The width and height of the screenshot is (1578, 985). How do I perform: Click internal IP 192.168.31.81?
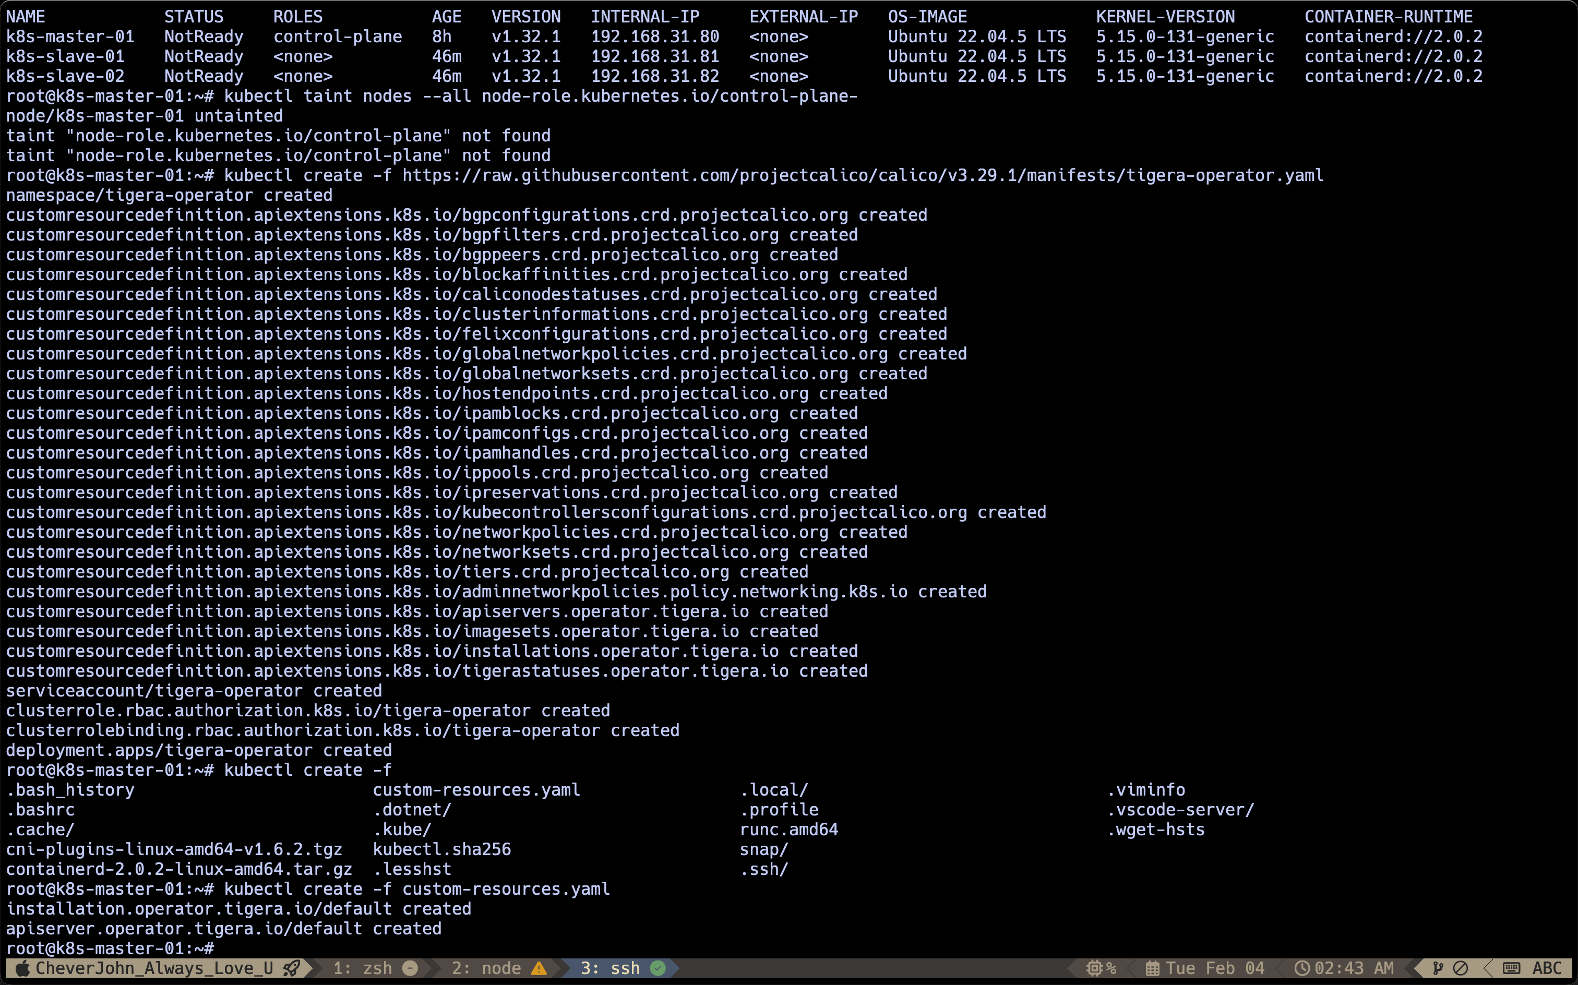click(x=655, y=57)
